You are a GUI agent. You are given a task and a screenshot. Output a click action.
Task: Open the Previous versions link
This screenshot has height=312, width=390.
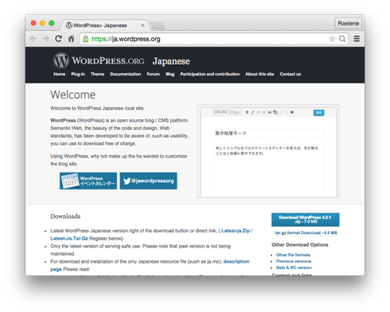click(294, 261)
